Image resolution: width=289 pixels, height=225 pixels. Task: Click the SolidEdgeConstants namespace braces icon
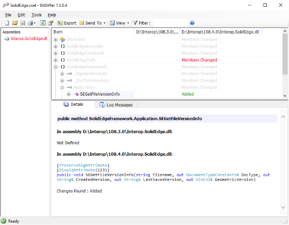(63, 53)
